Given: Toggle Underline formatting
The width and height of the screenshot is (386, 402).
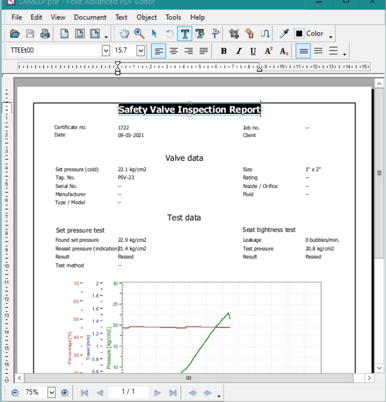Looking at the screenshot, I should click(x=253, y=51).
